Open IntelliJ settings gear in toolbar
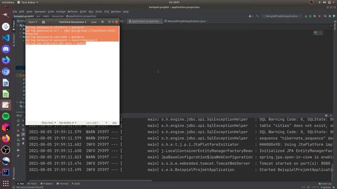 (330, 16)
